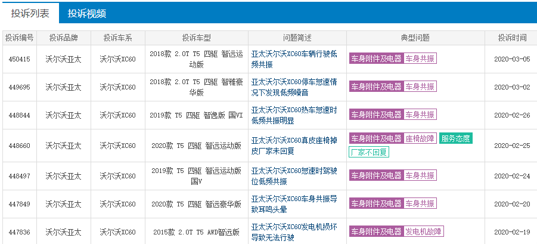Open complaint link 亚太沃尔沃XC60车辆行驶低频共振
The image size is (537, 244).
[294, 59]
